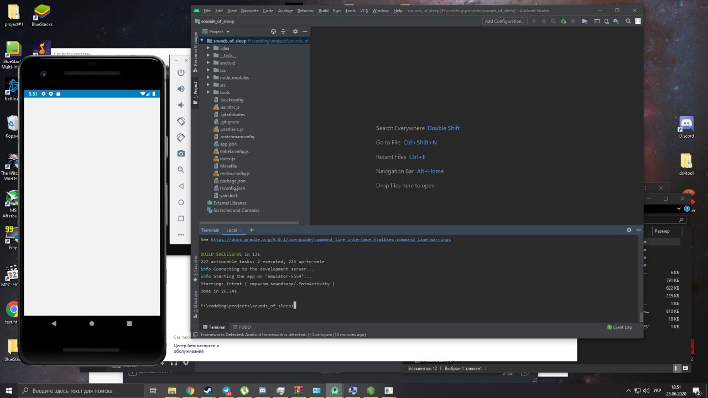This screenshot has height=398, width=708.
Task: Open the docs.gradle.org link in terminal
Action: pyautogui.click(x=330, y=240)
